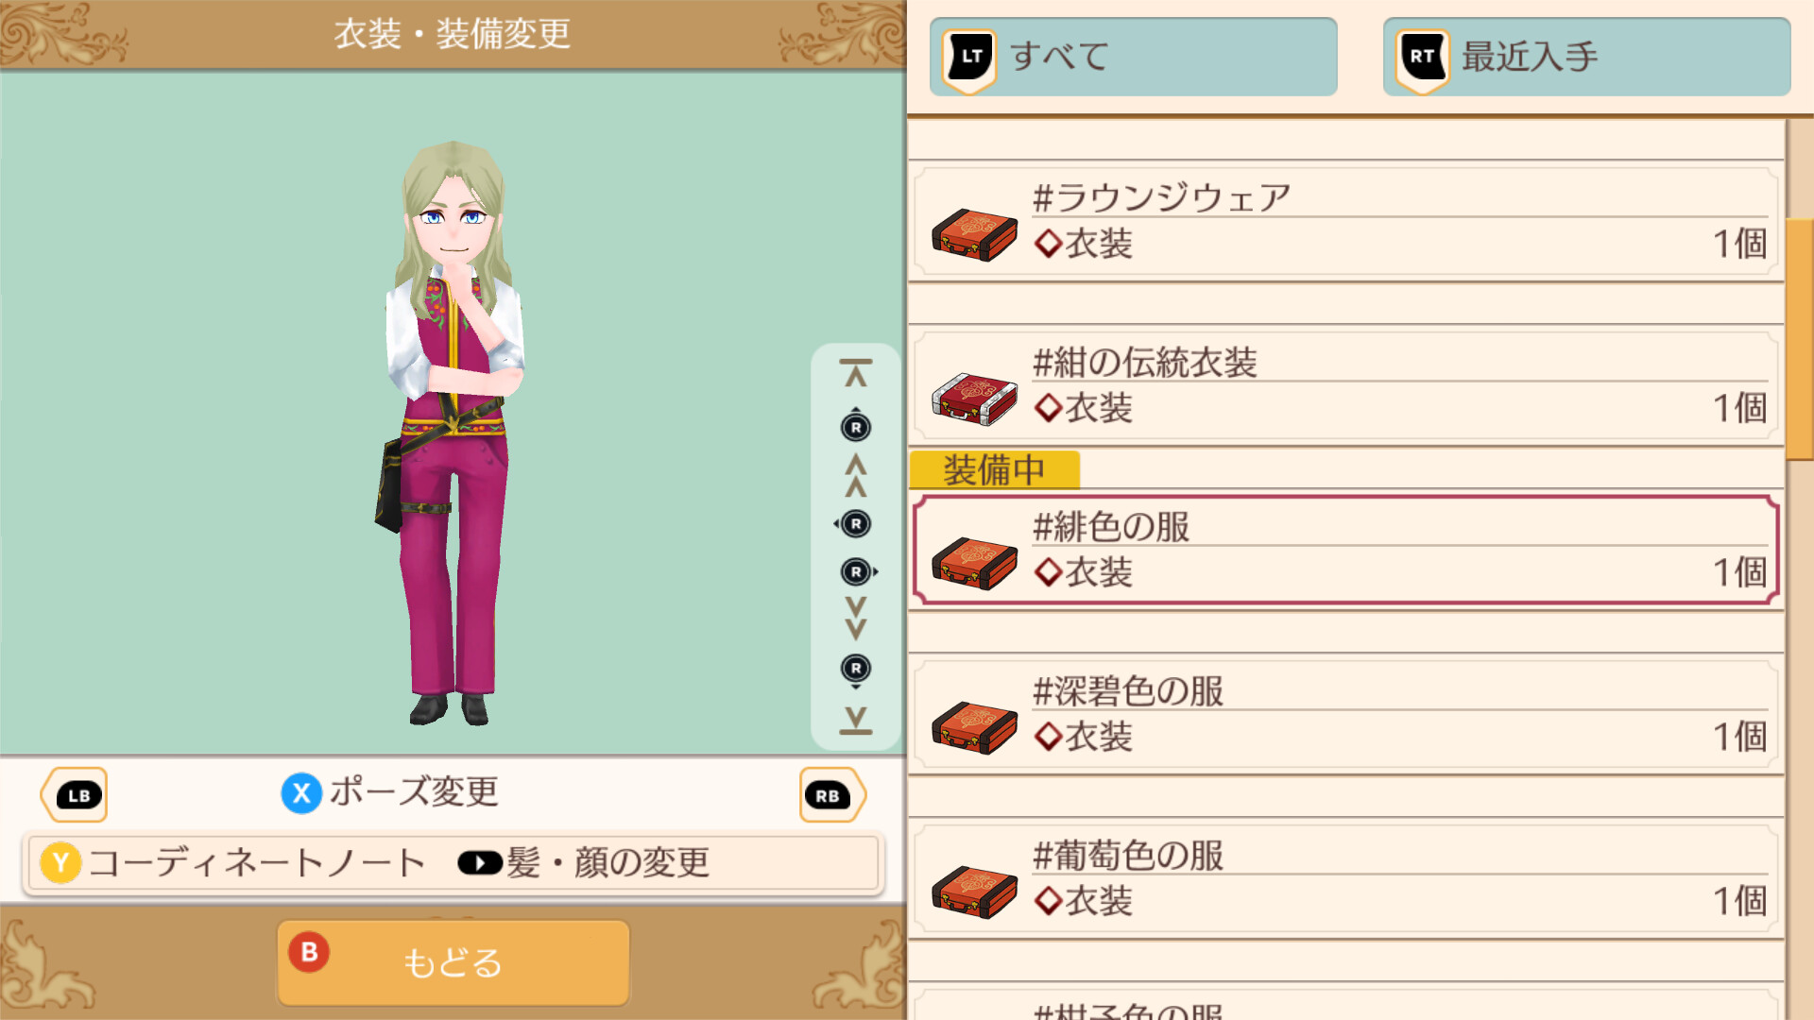
Task: Switch to the 最近入手 tab
Action: (x=1586, y=57)
